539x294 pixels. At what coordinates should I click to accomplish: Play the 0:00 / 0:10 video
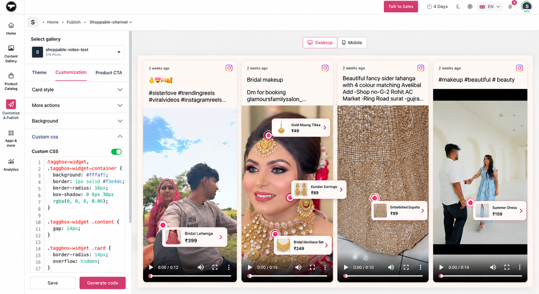click(346, 267)
